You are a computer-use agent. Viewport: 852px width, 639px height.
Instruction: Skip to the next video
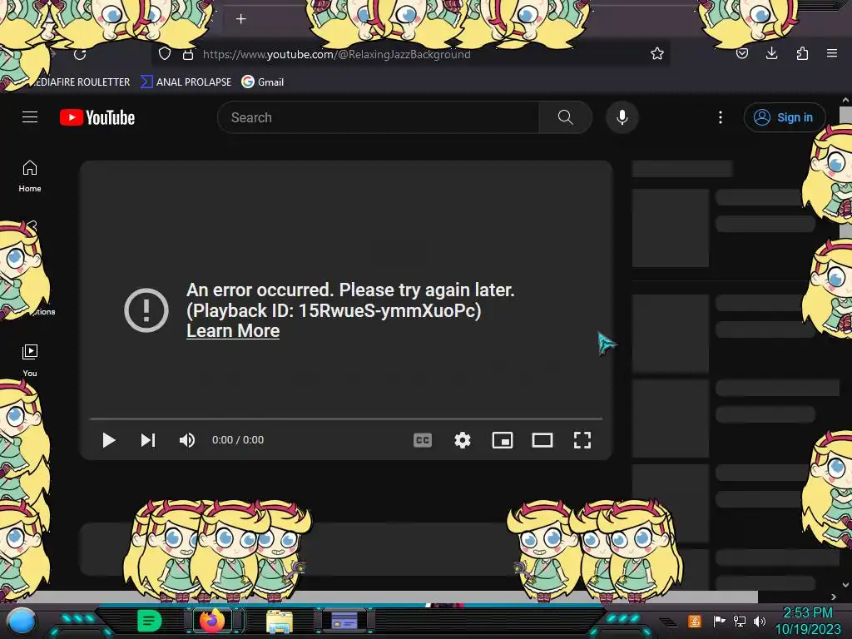(x=148, y=440)
